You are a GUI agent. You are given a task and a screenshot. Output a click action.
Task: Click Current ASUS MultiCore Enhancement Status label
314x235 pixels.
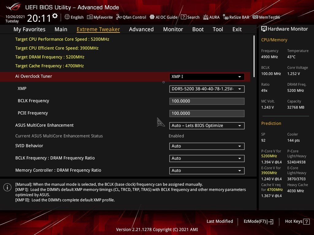click(x=59, y=136)
